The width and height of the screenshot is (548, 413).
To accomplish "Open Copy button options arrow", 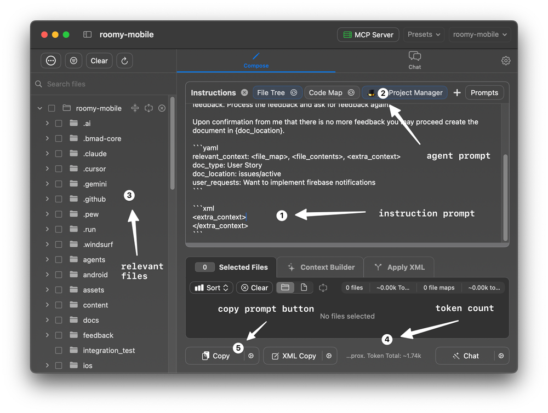I will click(251, 356).
